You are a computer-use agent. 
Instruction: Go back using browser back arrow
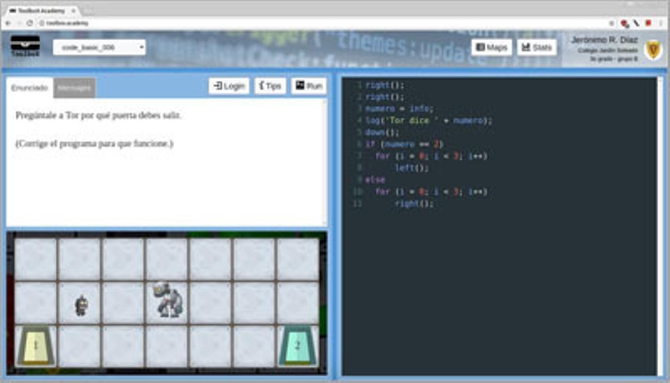(x=8, y=23)
